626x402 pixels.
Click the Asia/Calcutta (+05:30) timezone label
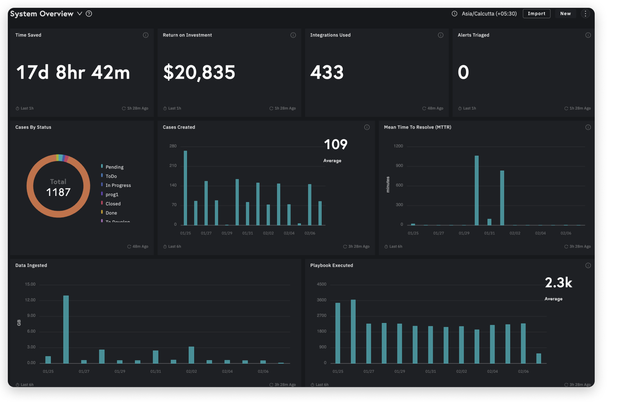(x=489, y=14)
